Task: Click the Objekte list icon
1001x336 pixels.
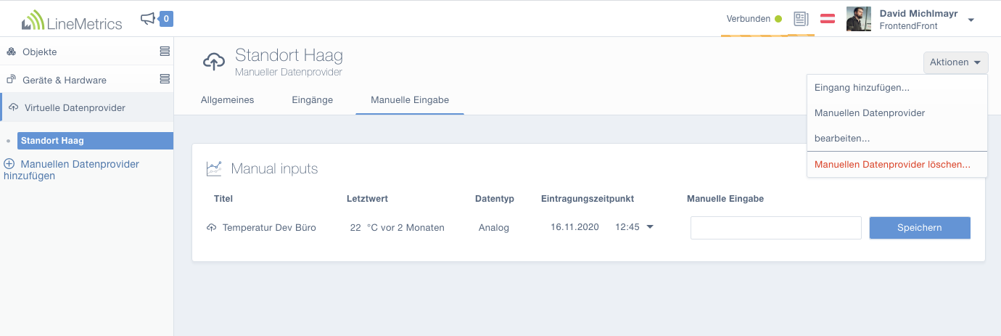Action: pyautogui.click(x=165, y=52)
